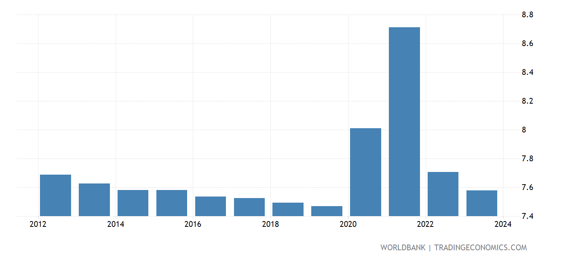Select the 2022 bar on the chart
This screenshot has height=261, width=561.
tap(442, 194)
